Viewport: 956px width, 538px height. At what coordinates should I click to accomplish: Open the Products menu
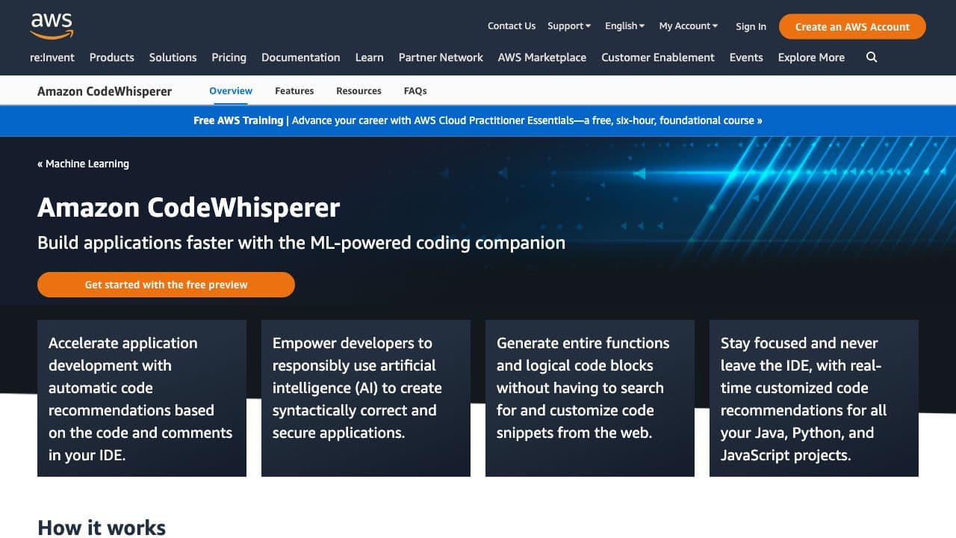tap(111, 57)
